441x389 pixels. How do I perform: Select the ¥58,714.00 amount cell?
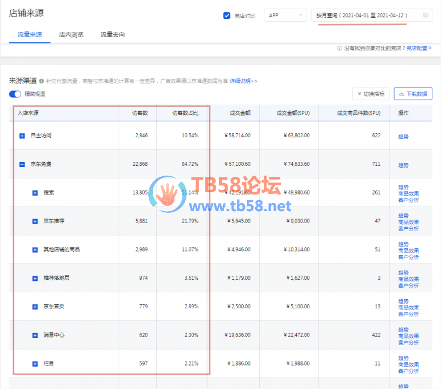click(237, 136)
